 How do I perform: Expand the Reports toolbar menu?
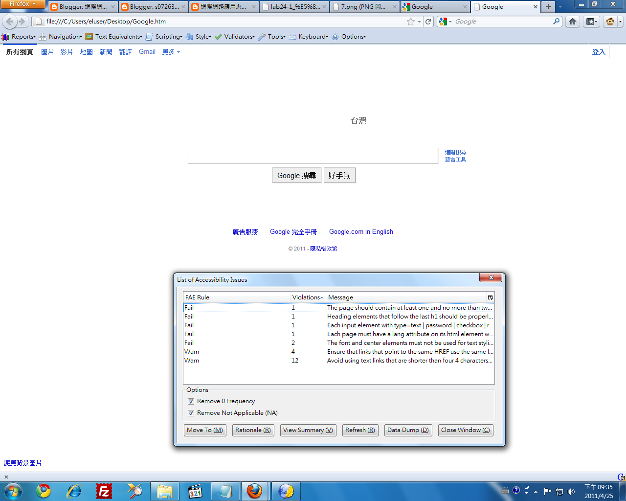pos(19,37)
